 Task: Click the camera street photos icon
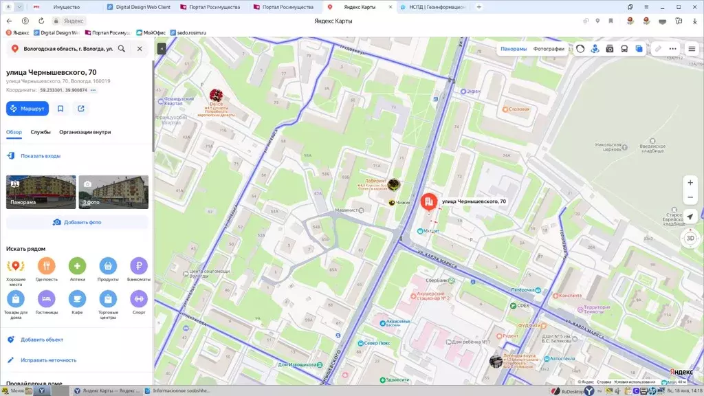pyautogui.click(x=609, y=49)
